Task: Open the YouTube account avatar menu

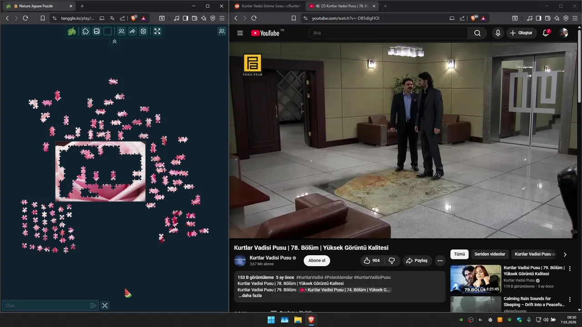Action: (563, 33)
